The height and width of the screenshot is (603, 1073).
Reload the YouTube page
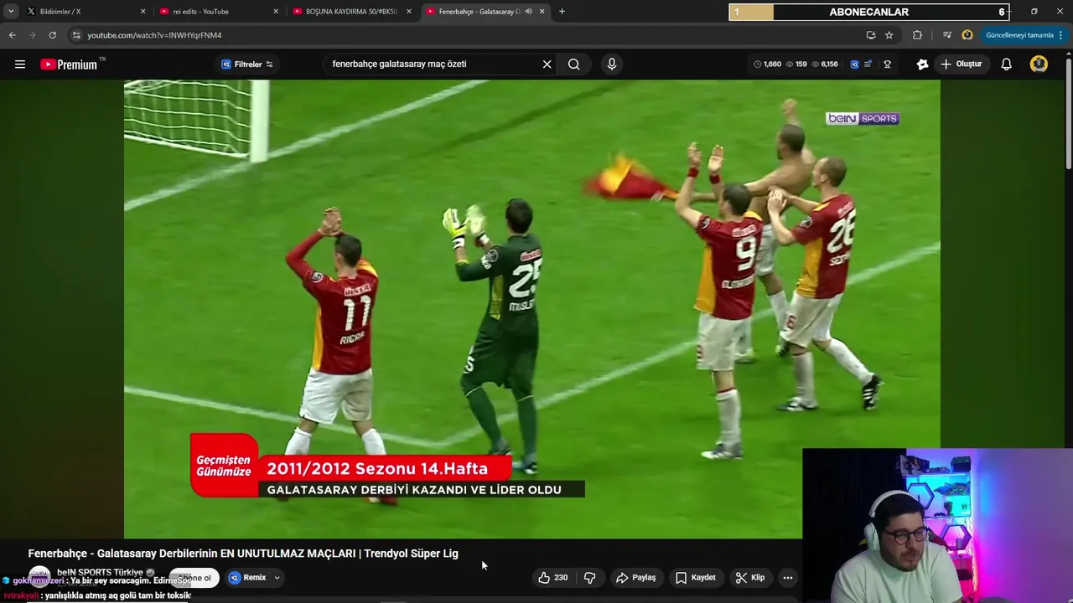(x=52, y=35)
